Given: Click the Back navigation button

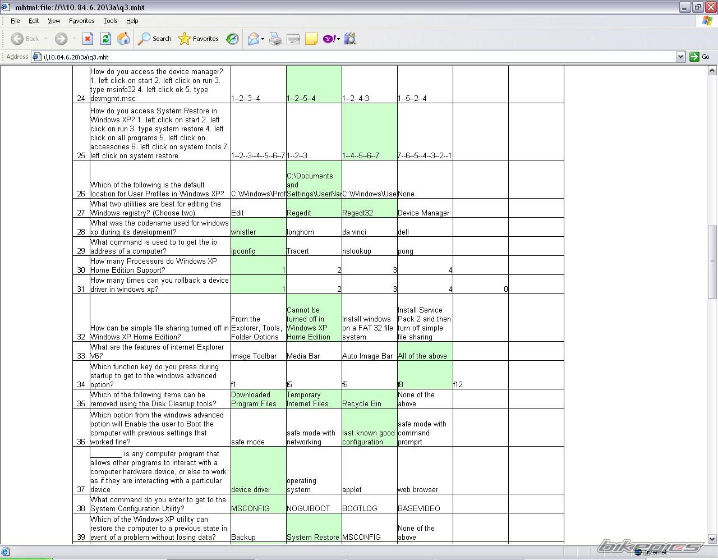Looking at the screenshot, I should 25,39.
